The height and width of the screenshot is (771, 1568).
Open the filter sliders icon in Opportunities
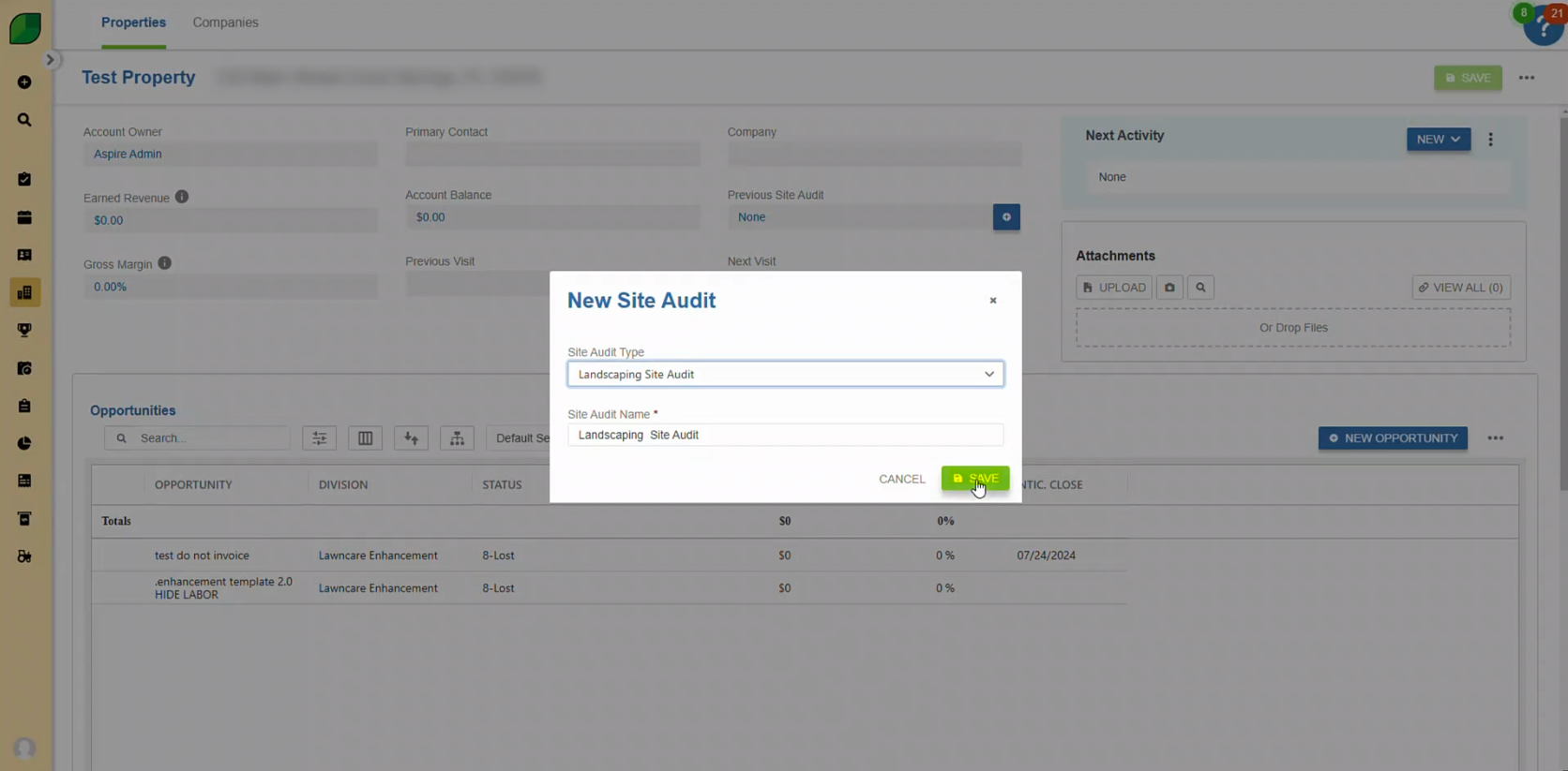pyautogui.click(x=319, y=437)
